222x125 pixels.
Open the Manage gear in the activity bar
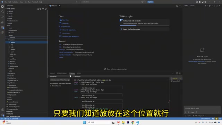pyautogui.click(x=2, y=115)
